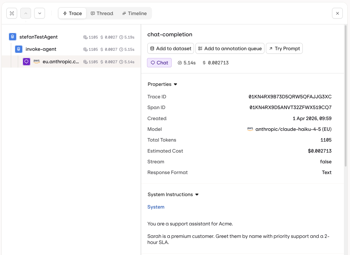Screen dimensions: 350x255
Task: Open Try Prompt button
Action: point(284,48)
